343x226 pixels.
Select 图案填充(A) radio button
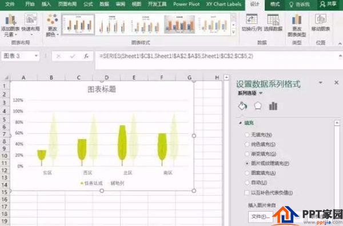pyautogui.click(x=247, y=173)
